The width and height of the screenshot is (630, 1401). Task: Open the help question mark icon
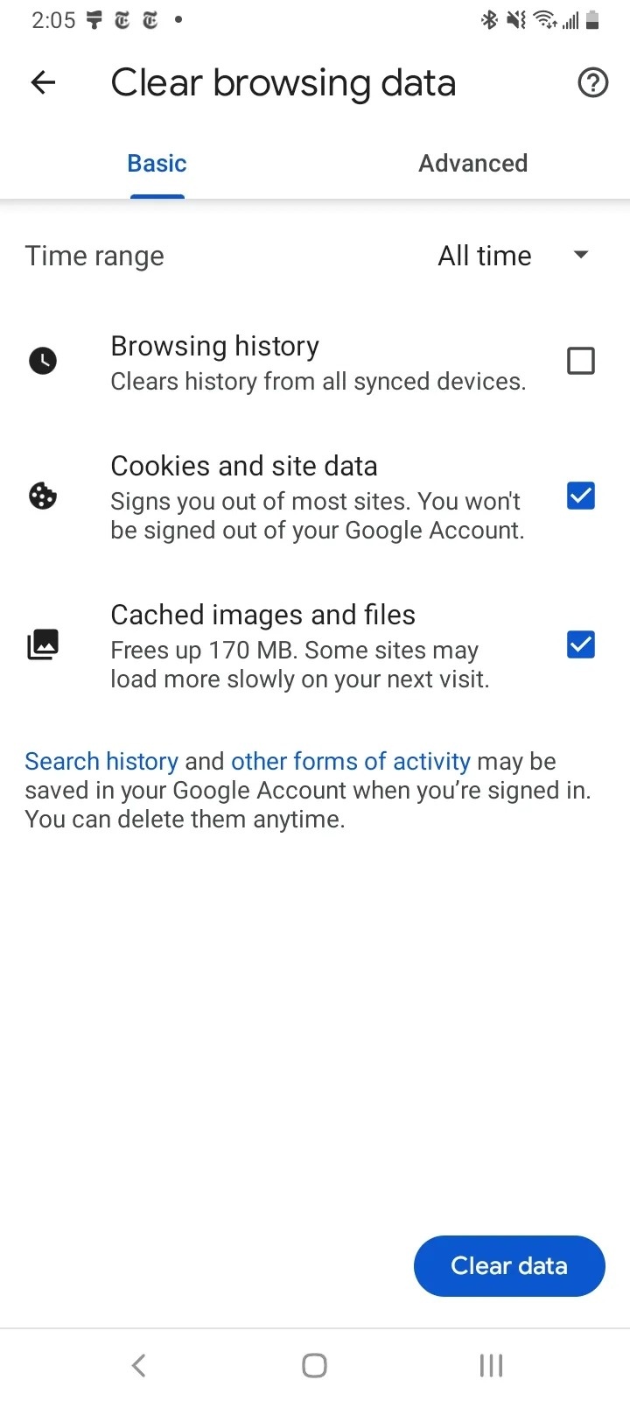click(x=592, y=82)
